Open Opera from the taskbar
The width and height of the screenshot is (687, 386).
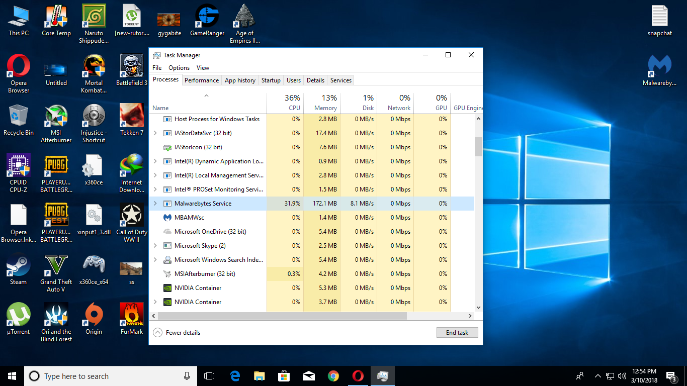pos(358,376)
